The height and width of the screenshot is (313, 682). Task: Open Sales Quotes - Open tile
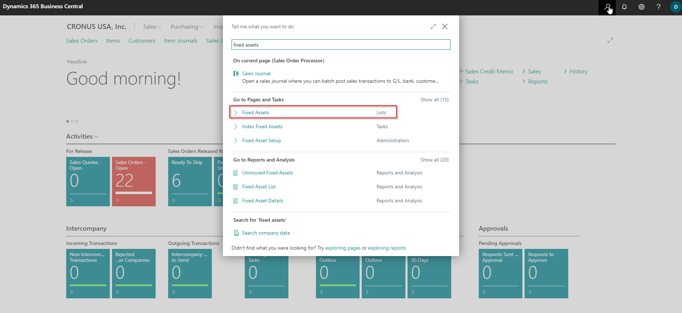(x=88, y=182)
